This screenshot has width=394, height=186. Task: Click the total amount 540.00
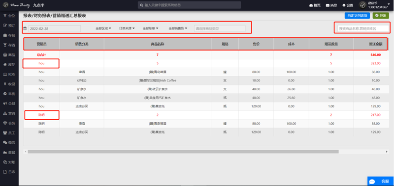click(x=376, y=55)
